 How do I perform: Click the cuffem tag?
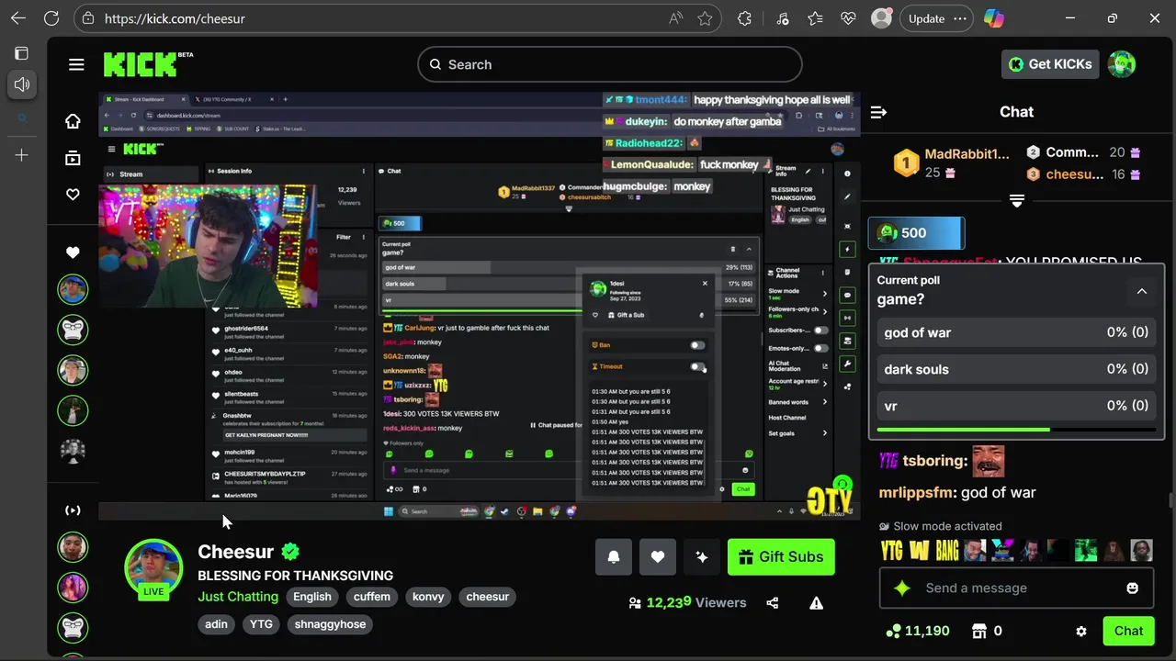click(x=372, y=597)
